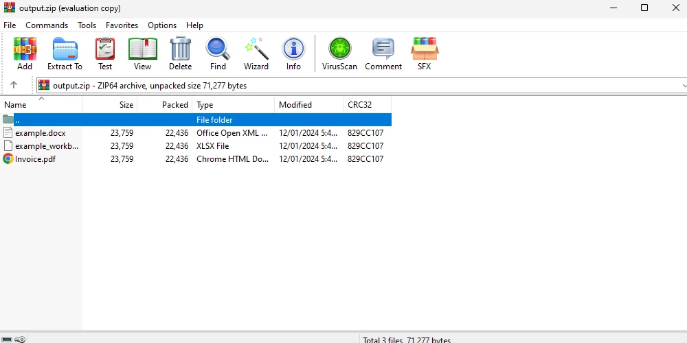687x343 pixels.
Task: Expand the address path dropdown
Action: pos(683,86)
